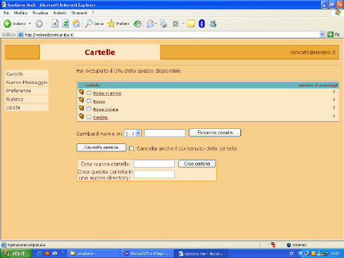Open the Modifica menu
This screenshot has height=258, width=344.
[x=20, y=13]
